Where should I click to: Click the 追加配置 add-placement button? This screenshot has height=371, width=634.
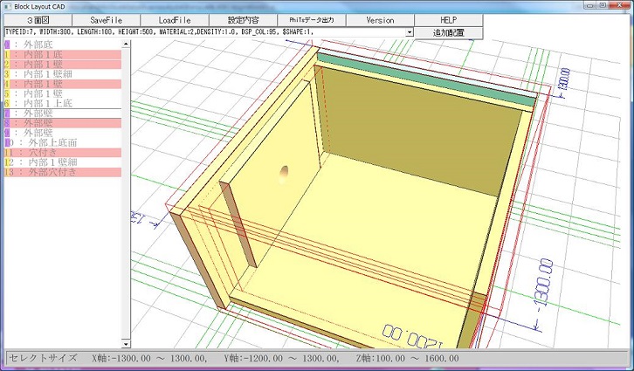pos(448,33)
